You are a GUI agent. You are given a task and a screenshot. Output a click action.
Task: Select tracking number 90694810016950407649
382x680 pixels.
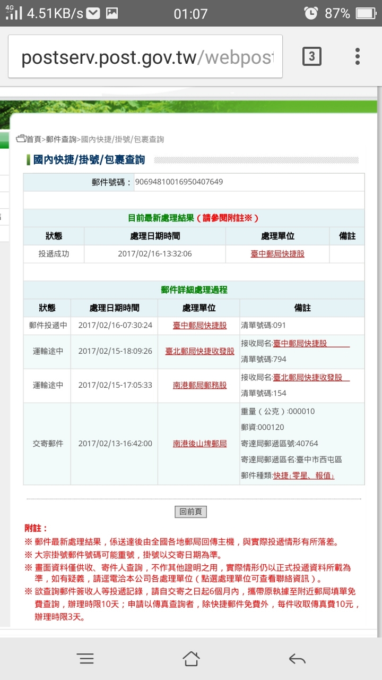coord(179,182)
